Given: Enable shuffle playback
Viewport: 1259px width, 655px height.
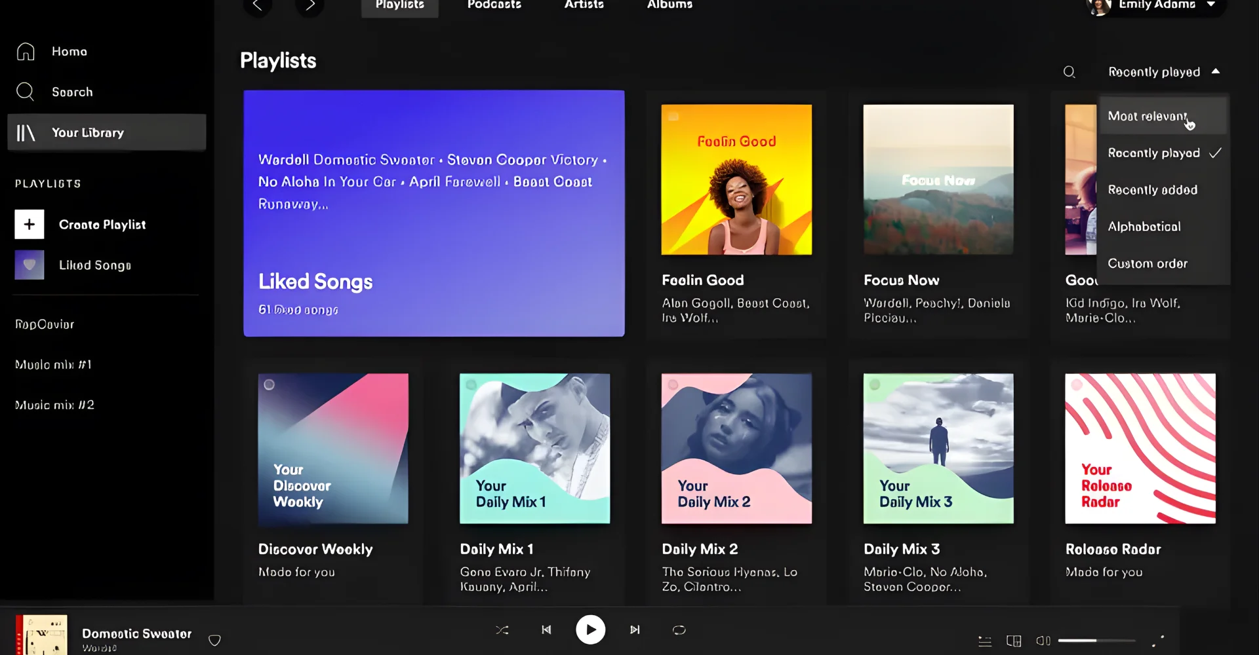Looking at the screenshot, I should (x=502, y=629).
